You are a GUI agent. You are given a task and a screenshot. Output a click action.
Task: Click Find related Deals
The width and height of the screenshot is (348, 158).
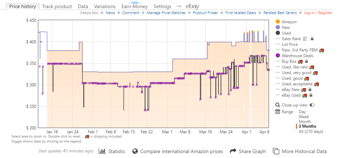241,13
